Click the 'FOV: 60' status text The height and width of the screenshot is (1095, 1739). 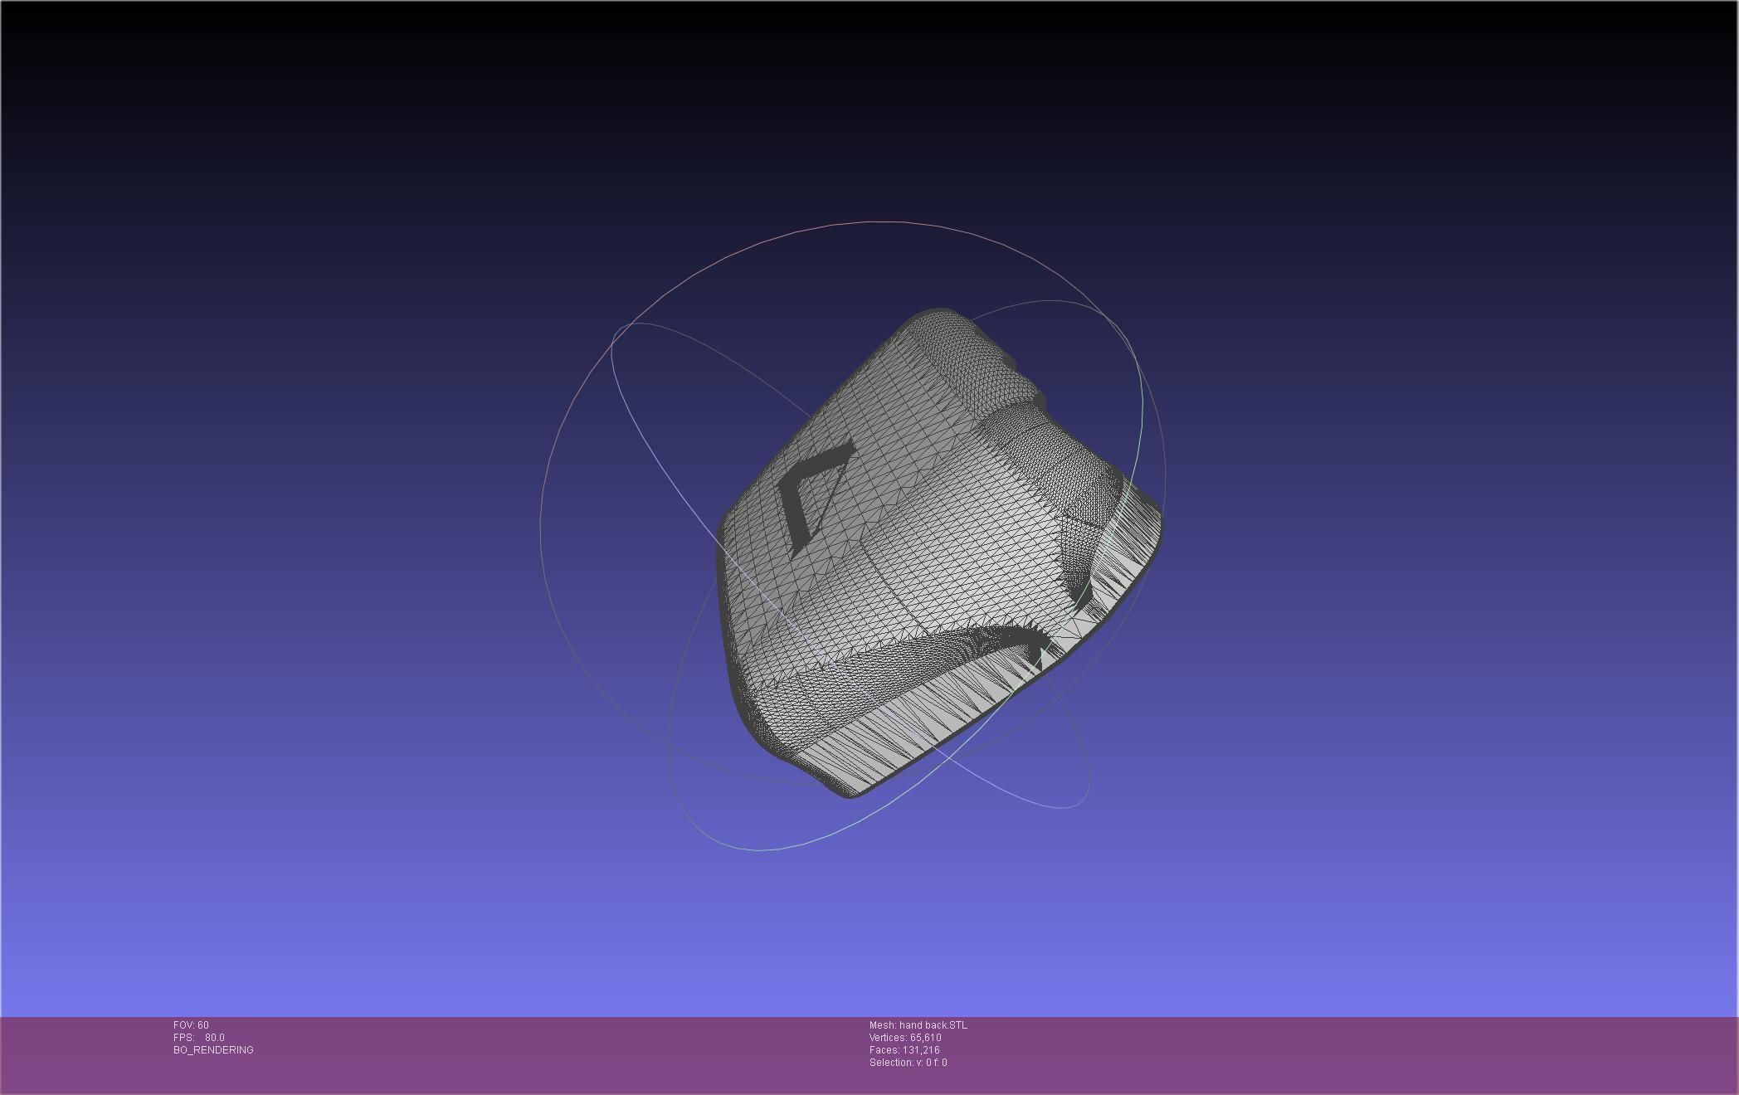pyautogui.click(x=191, y=1025)
